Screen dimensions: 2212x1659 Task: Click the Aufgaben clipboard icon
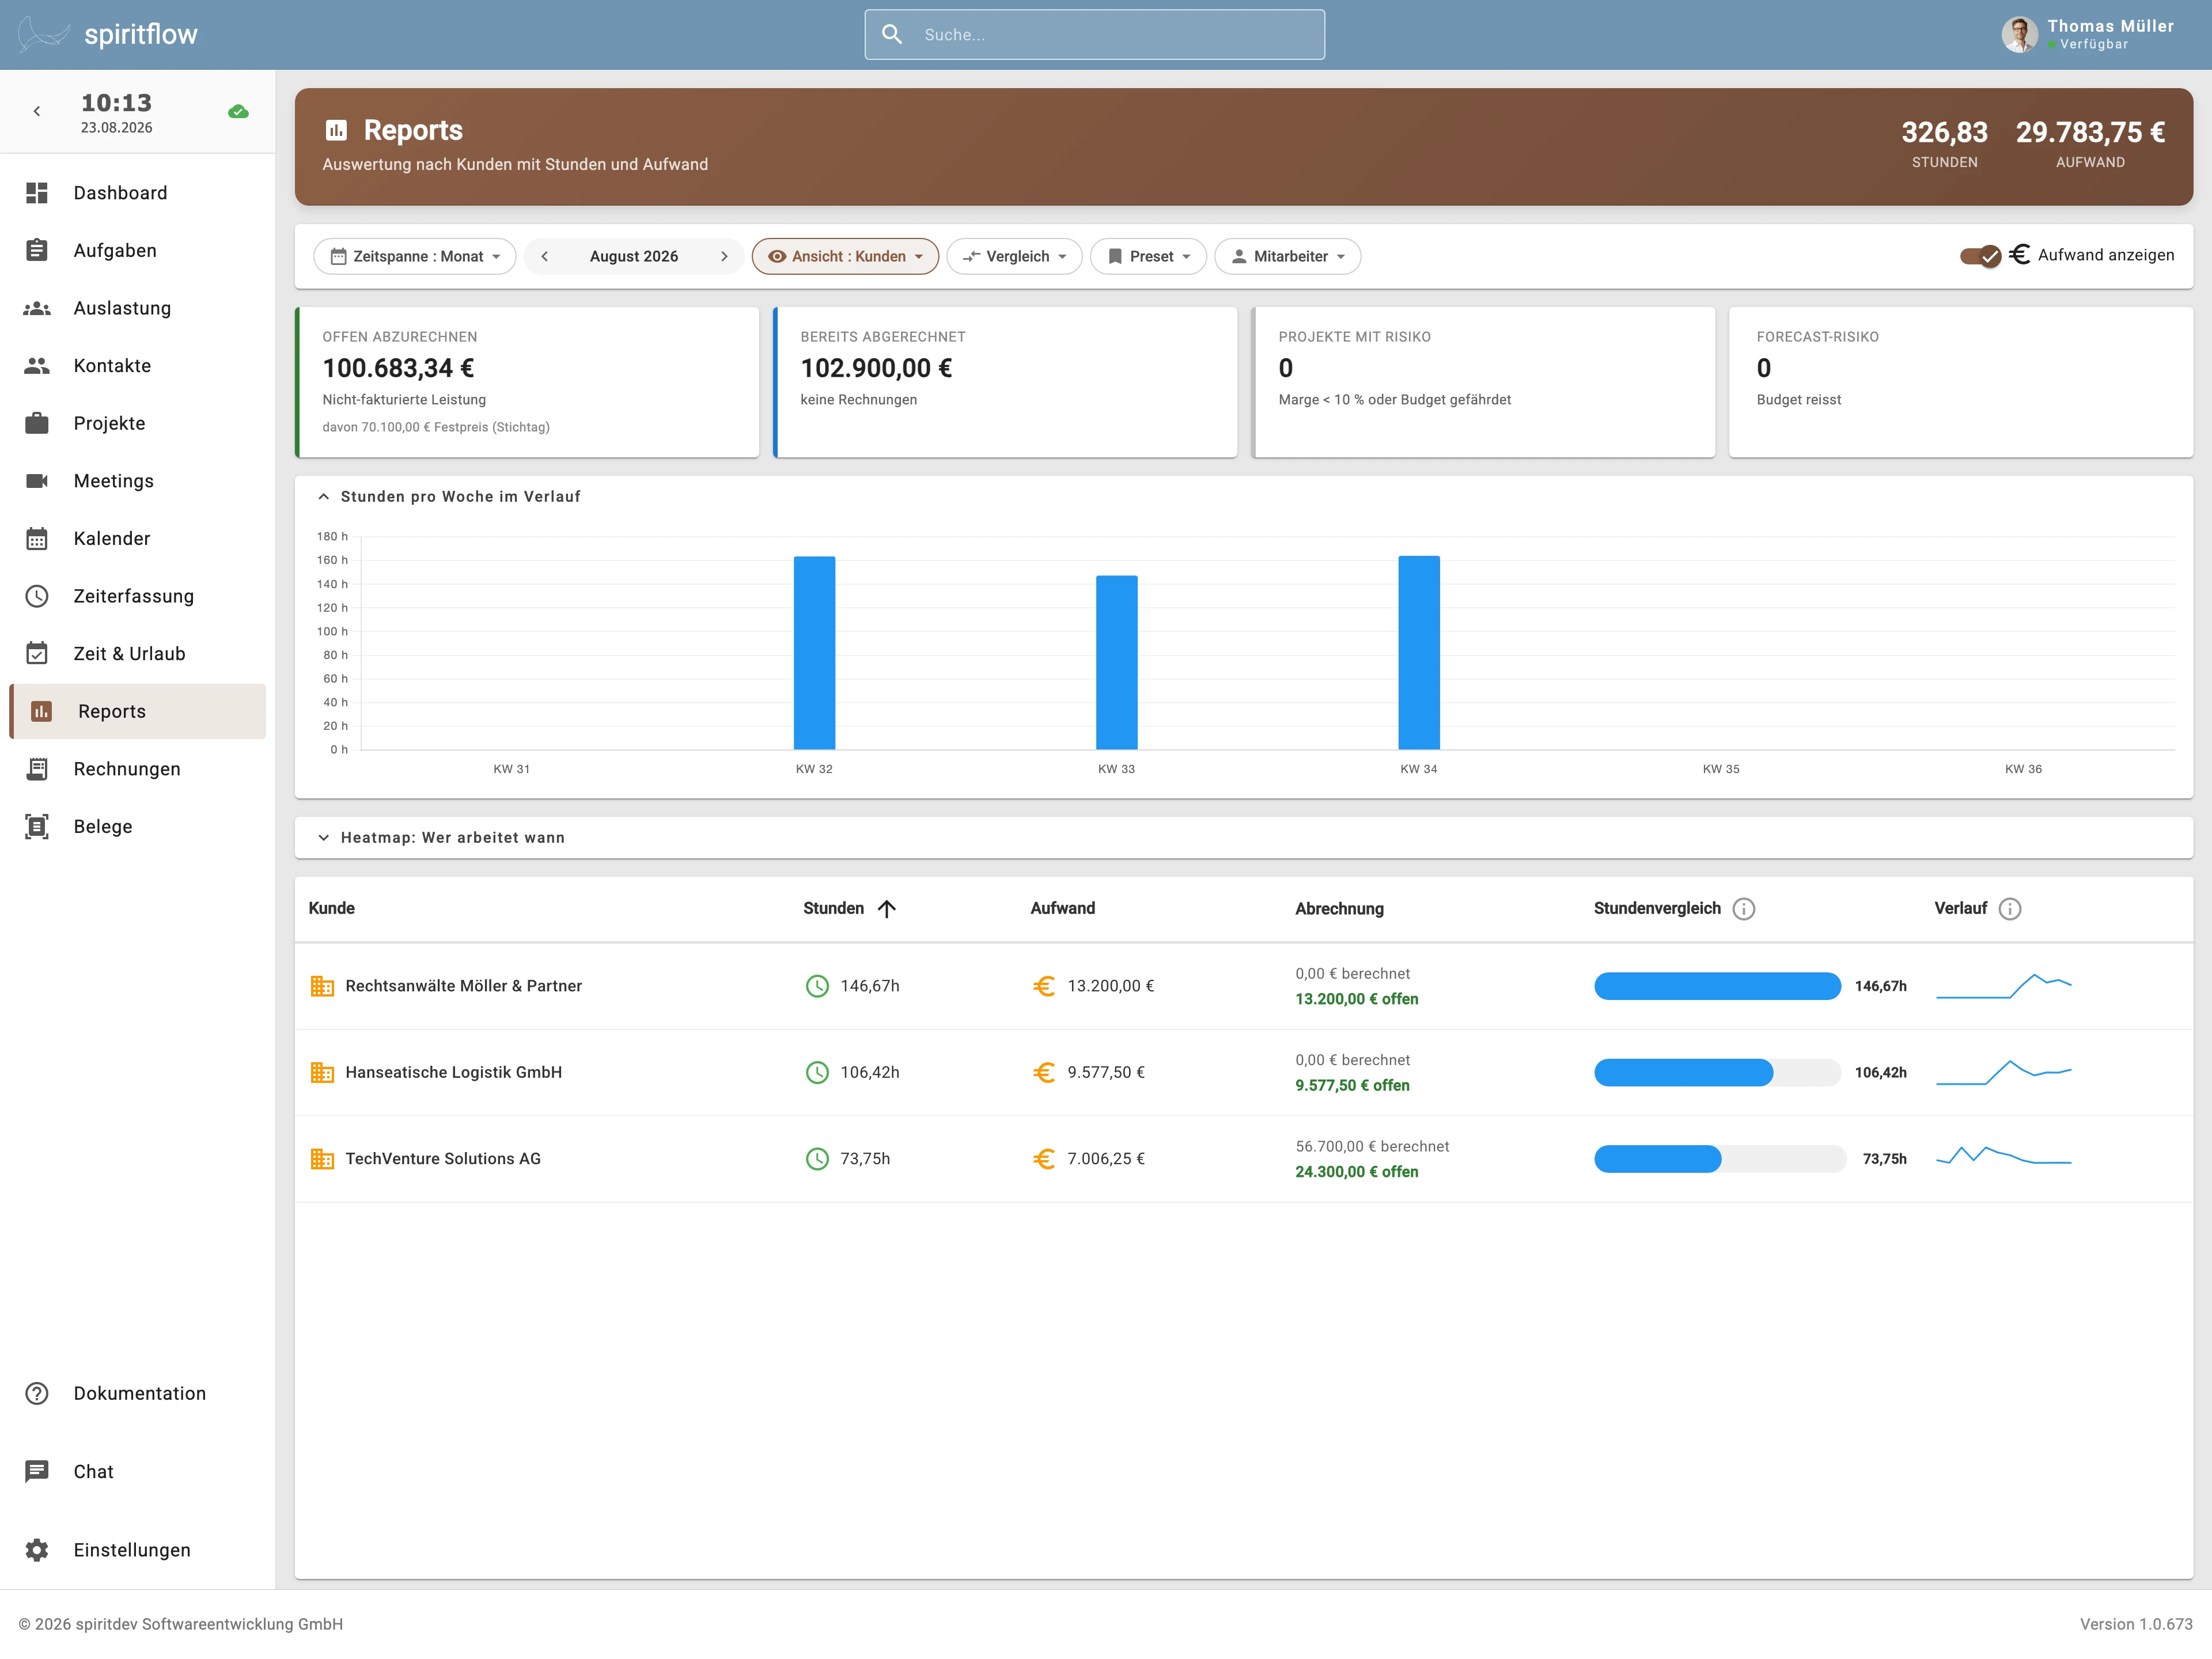[37, 250]
